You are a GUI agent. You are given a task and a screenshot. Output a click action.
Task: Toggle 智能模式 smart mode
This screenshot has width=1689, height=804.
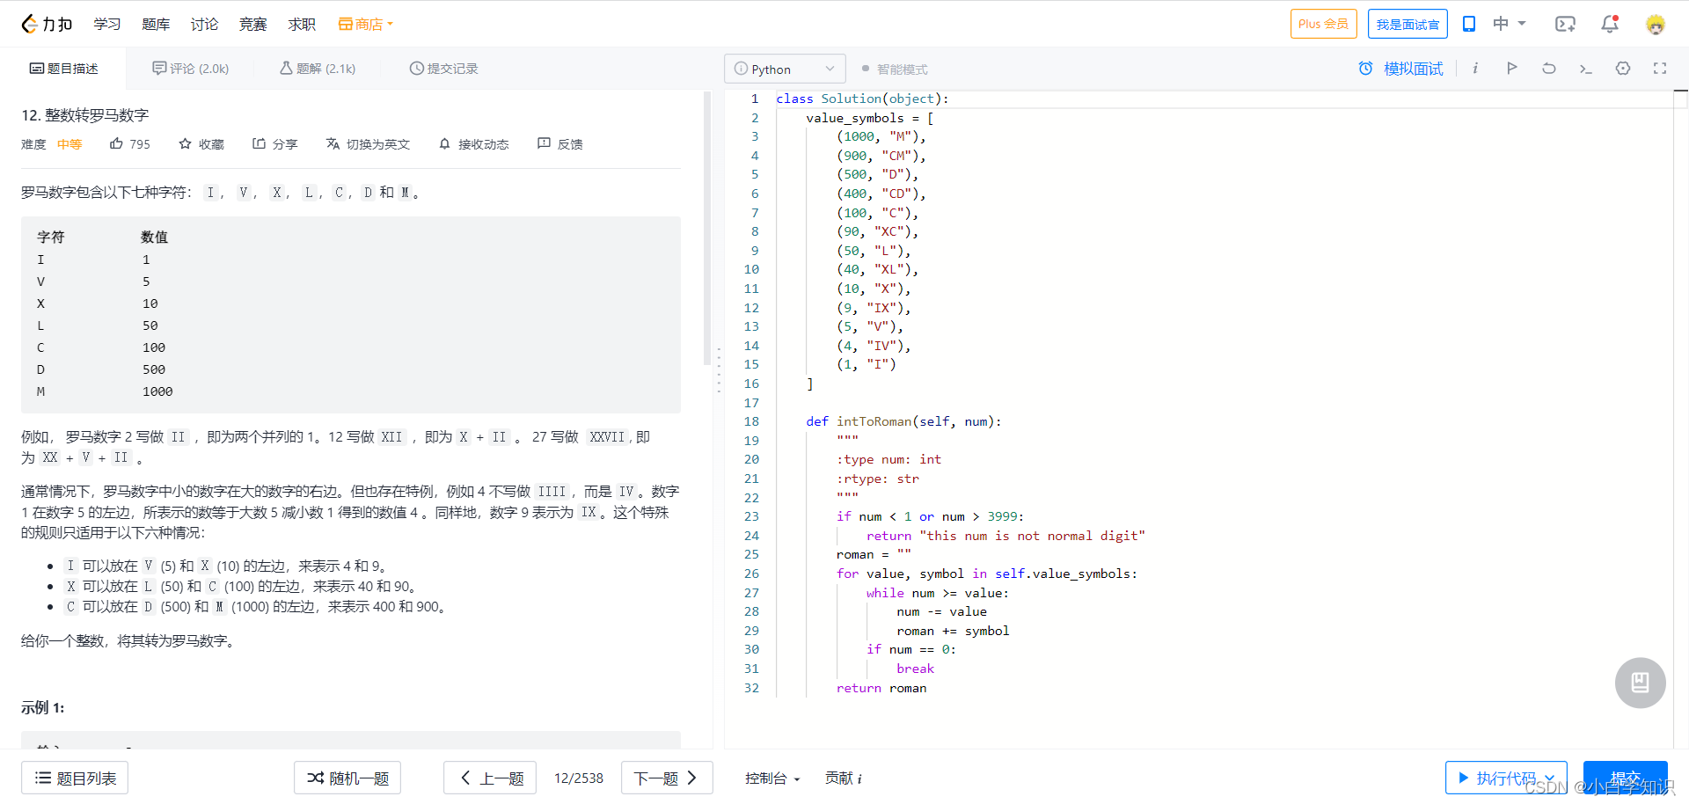coord(895,69)
